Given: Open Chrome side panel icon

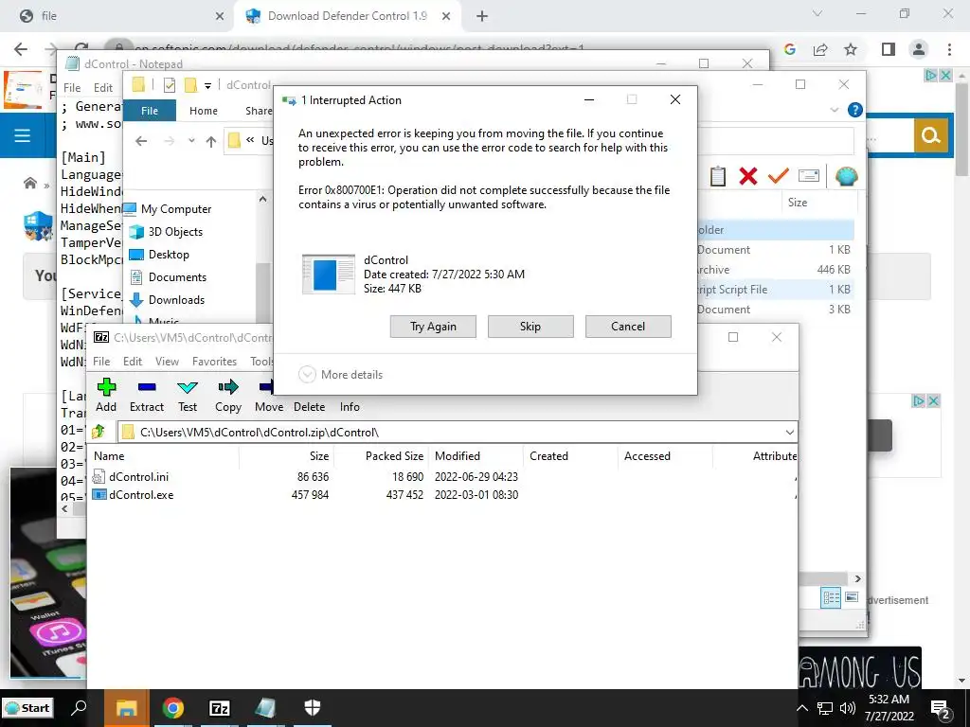Looking at the screenshot, I should coord(889,49).
